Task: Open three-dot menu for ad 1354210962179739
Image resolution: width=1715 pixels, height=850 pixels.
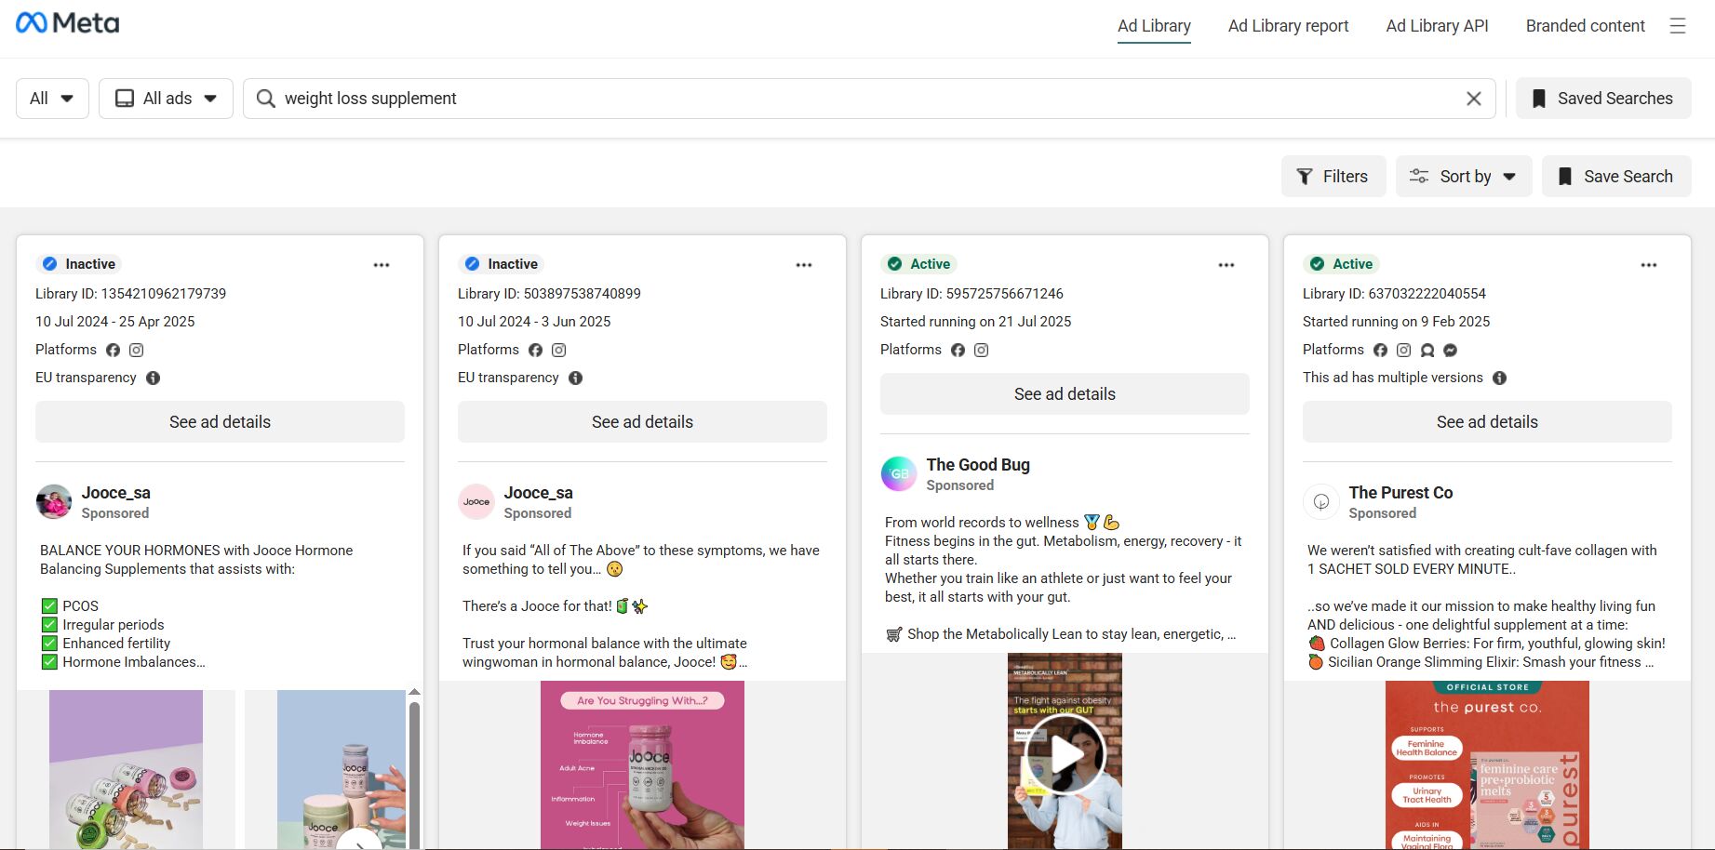Action: pos(382,265)
